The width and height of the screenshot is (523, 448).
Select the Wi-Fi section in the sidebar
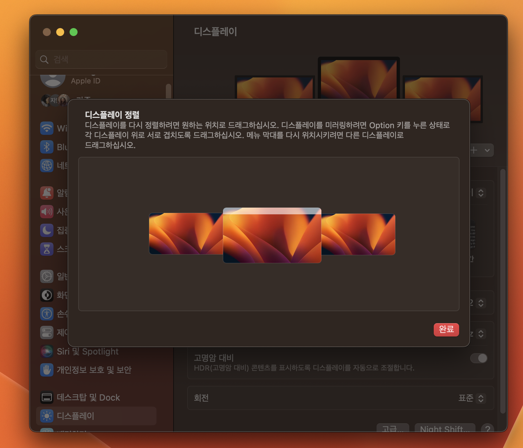(x=47, y=128)
